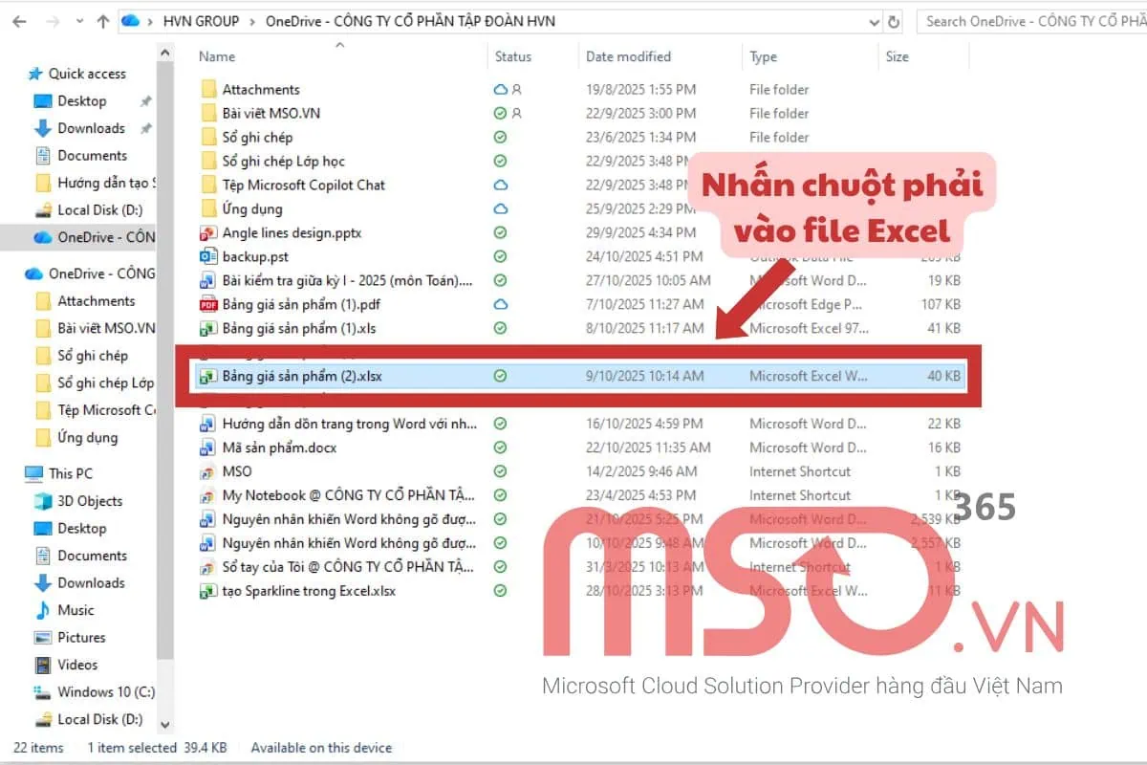The width and height of the screenshot is (1147, 765).
Task: Sort files by the Date modified column header
Action: 628,56
